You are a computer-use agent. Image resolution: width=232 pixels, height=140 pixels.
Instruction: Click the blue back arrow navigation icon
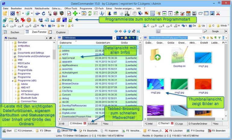point(116,31)
